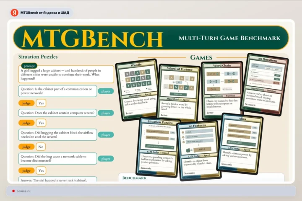Click the 'MTGBench от Яндекса и ШАД' caption
The image size is (302, 201).
point(45,13)
